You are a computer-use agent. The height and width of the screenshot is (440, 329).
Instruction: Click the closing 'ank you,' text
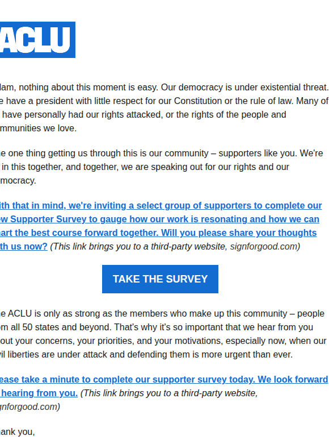(x=18, y=432)
